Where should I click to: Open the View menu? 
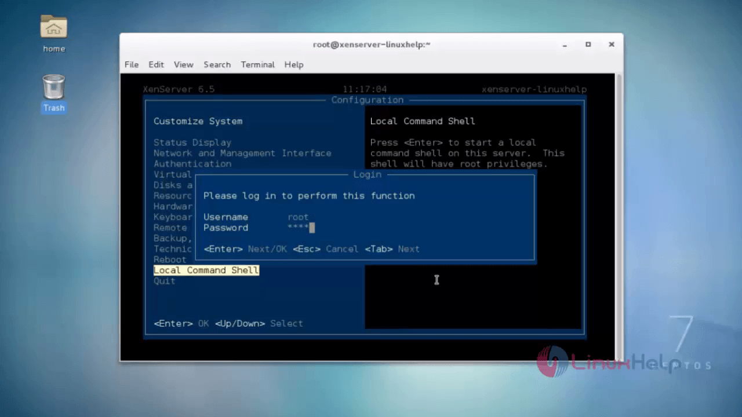[x=183, y=64]
